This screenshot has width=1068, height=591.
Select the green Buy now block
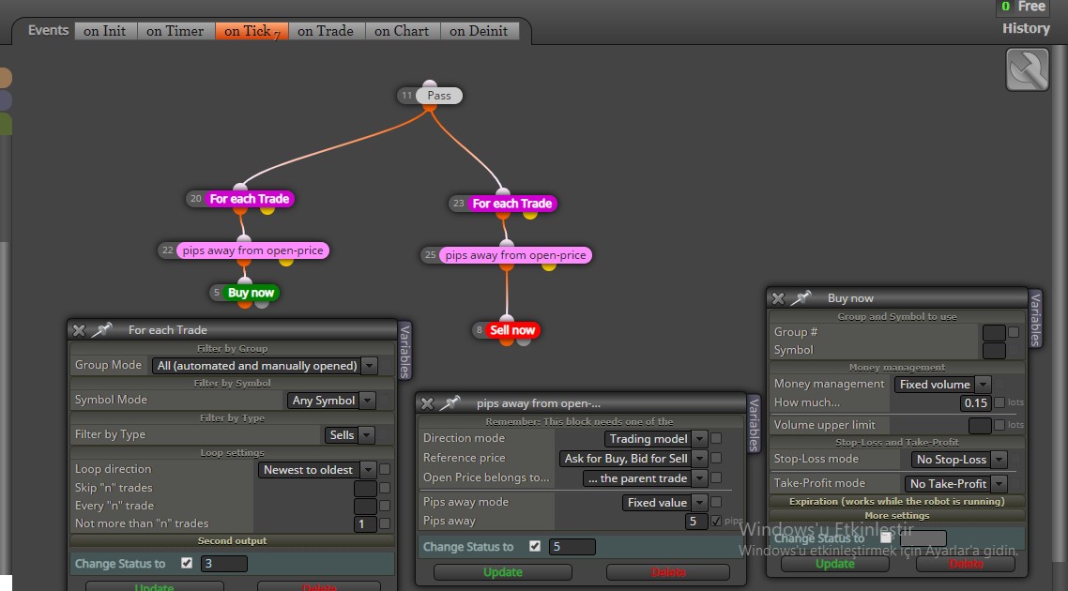pyautogui.click(x=251, y=293)
